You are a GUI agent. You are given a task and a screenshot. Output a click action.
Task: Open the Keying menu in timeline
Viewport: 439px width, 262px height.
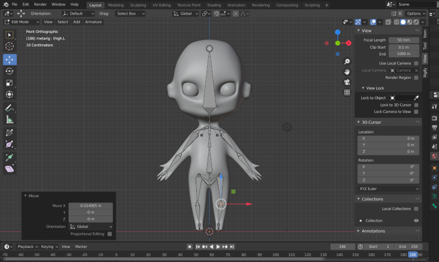coord(49,246)
